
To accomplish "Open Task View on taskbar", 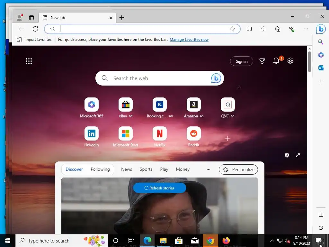I will point(131,241).
